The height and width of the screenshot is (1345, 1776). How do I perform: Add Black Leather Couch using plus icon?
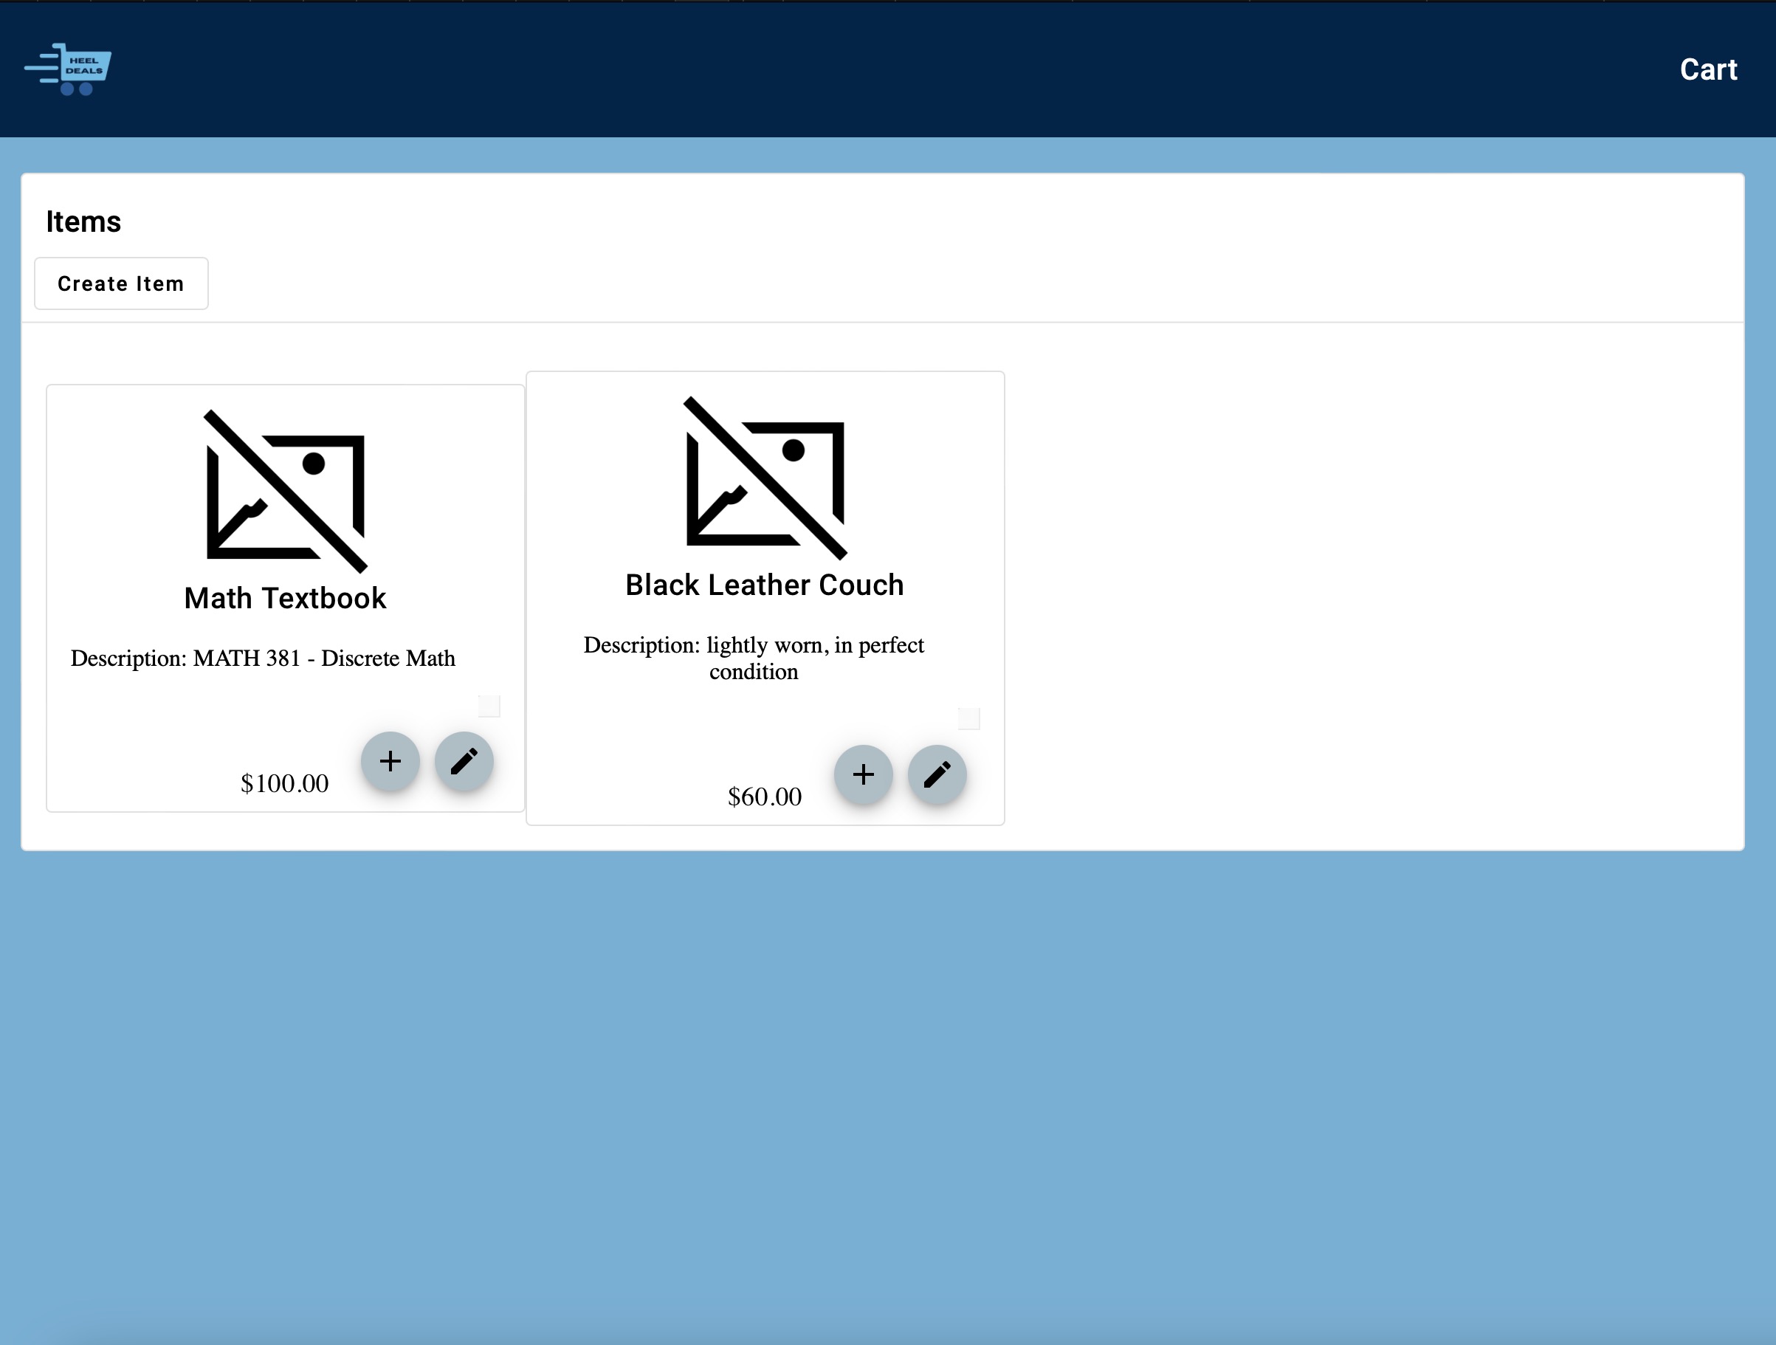coord(863,775)
